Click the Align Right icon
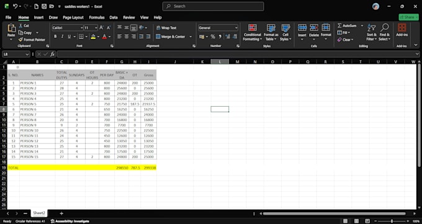This screenshot has width=422, height=224. (133, 37)
